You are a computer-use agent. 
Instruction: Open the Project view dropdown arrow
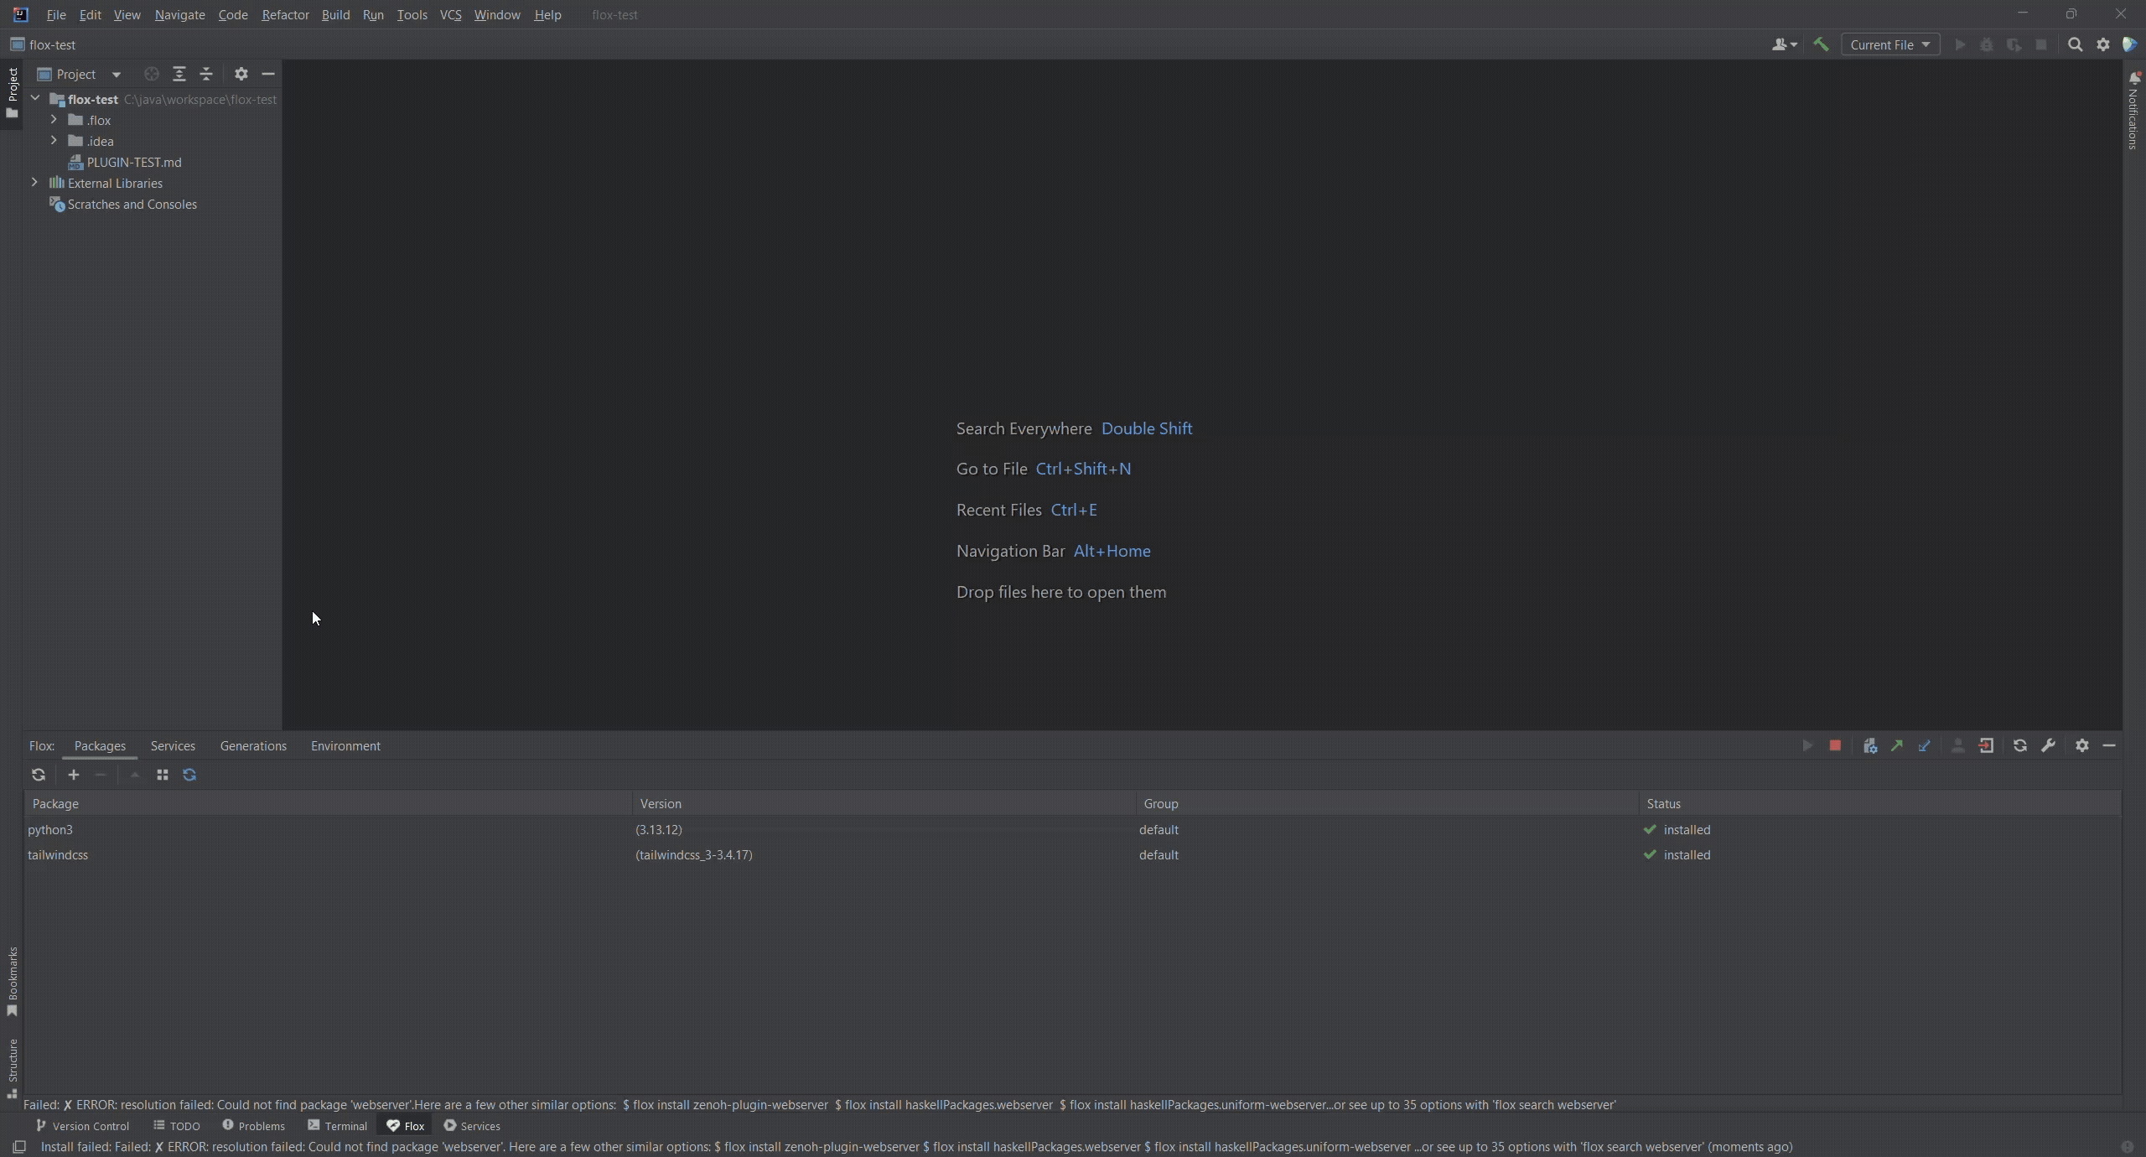[x=116, y=75]
